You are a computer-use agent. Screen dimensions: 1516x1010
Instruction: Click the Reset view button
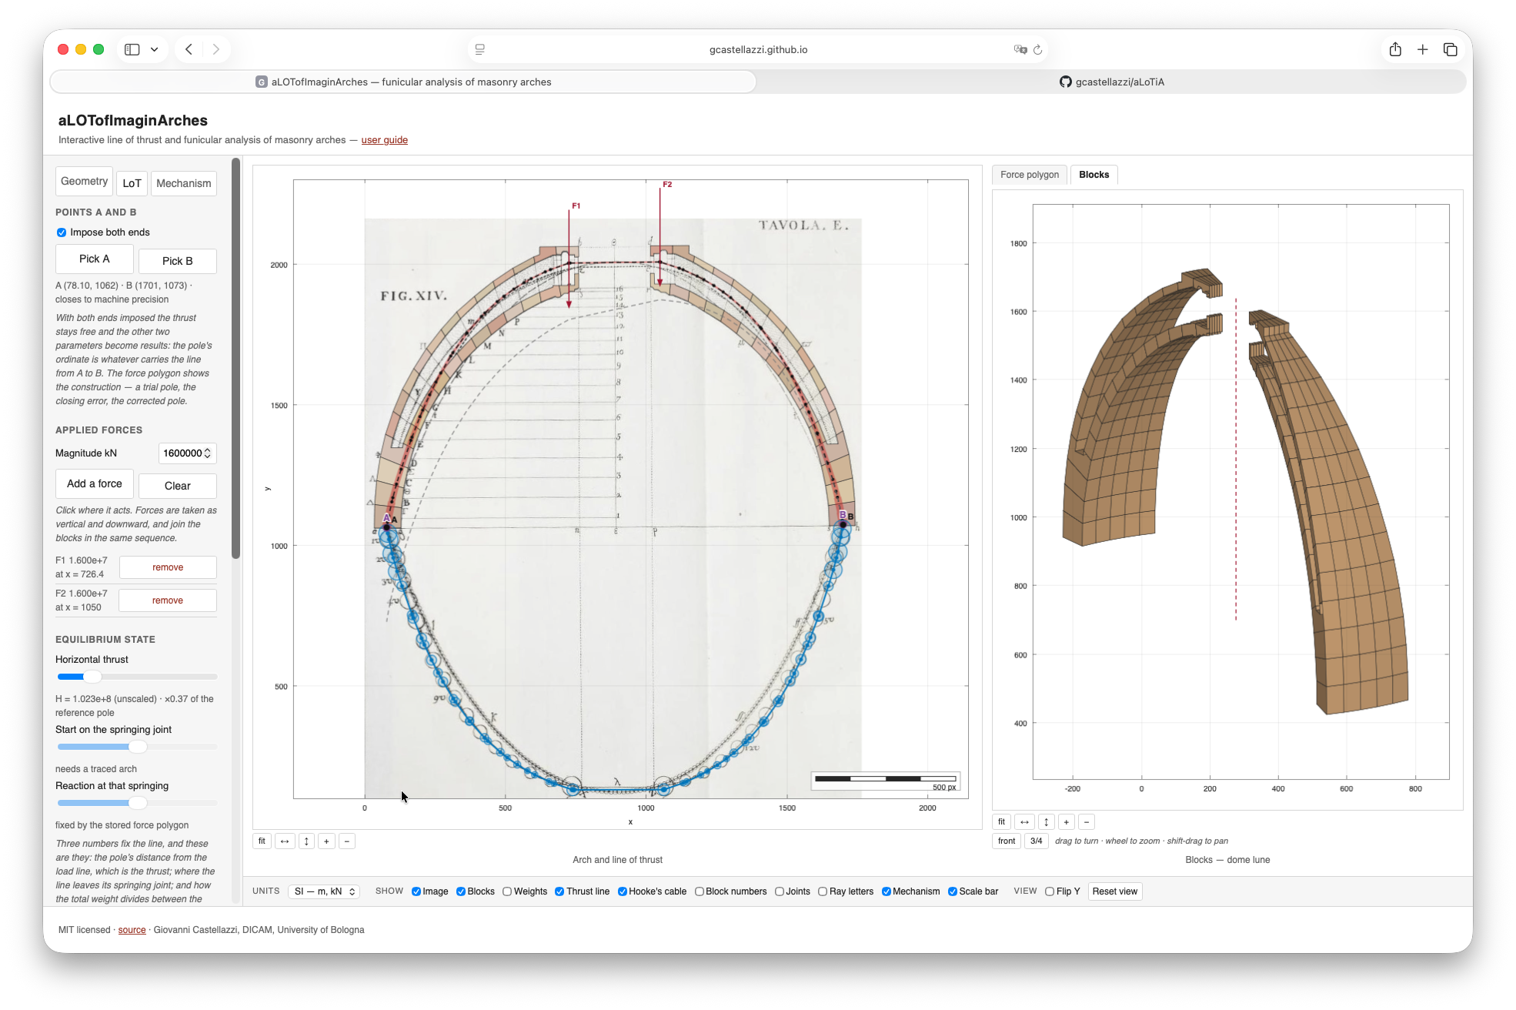pos(1115,891)
